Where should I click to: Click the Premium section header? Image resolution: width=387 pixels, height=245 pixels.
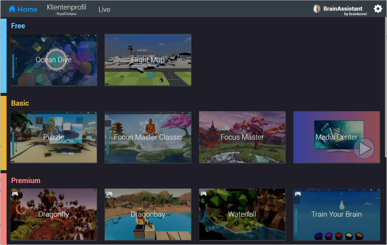26,181
